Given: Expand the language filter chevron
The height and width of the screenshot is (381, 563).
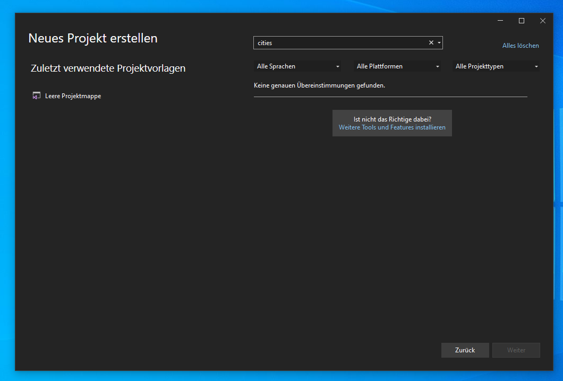Looking at the screenshot, I should coord(338,66).
